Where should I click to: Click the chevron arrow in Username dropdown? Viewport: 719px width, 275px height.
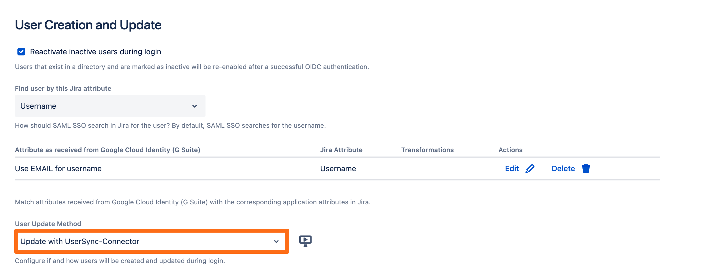tap(195, 106)
